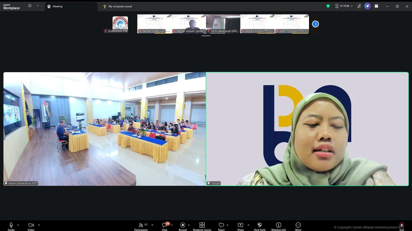Image resolution: width=412 pixels, height=231 pixels.
Task: Select the My computer sound tab
Action: tap(120, 6)
